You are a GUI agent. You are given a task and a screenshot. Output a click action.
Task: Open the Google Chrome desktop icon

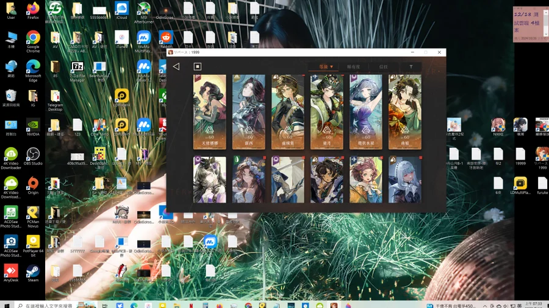(x=33, y=41)
